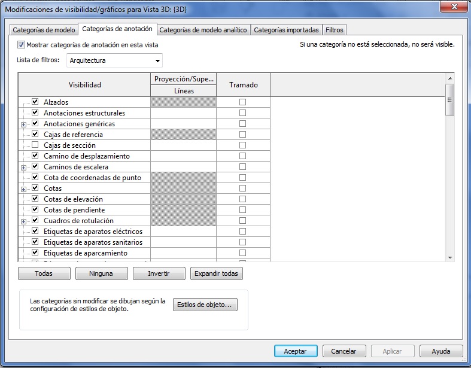The height and width of the screenshot is (368, 471).
Task: Check the Tramado box for Cotas
Action: tap(242, 188)
